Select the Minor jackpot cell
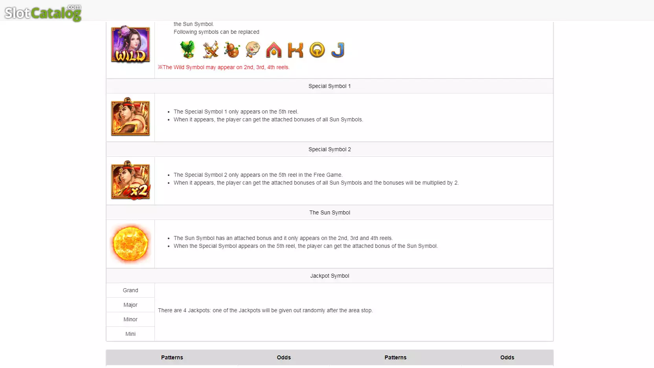 click(x=130, y=319)
